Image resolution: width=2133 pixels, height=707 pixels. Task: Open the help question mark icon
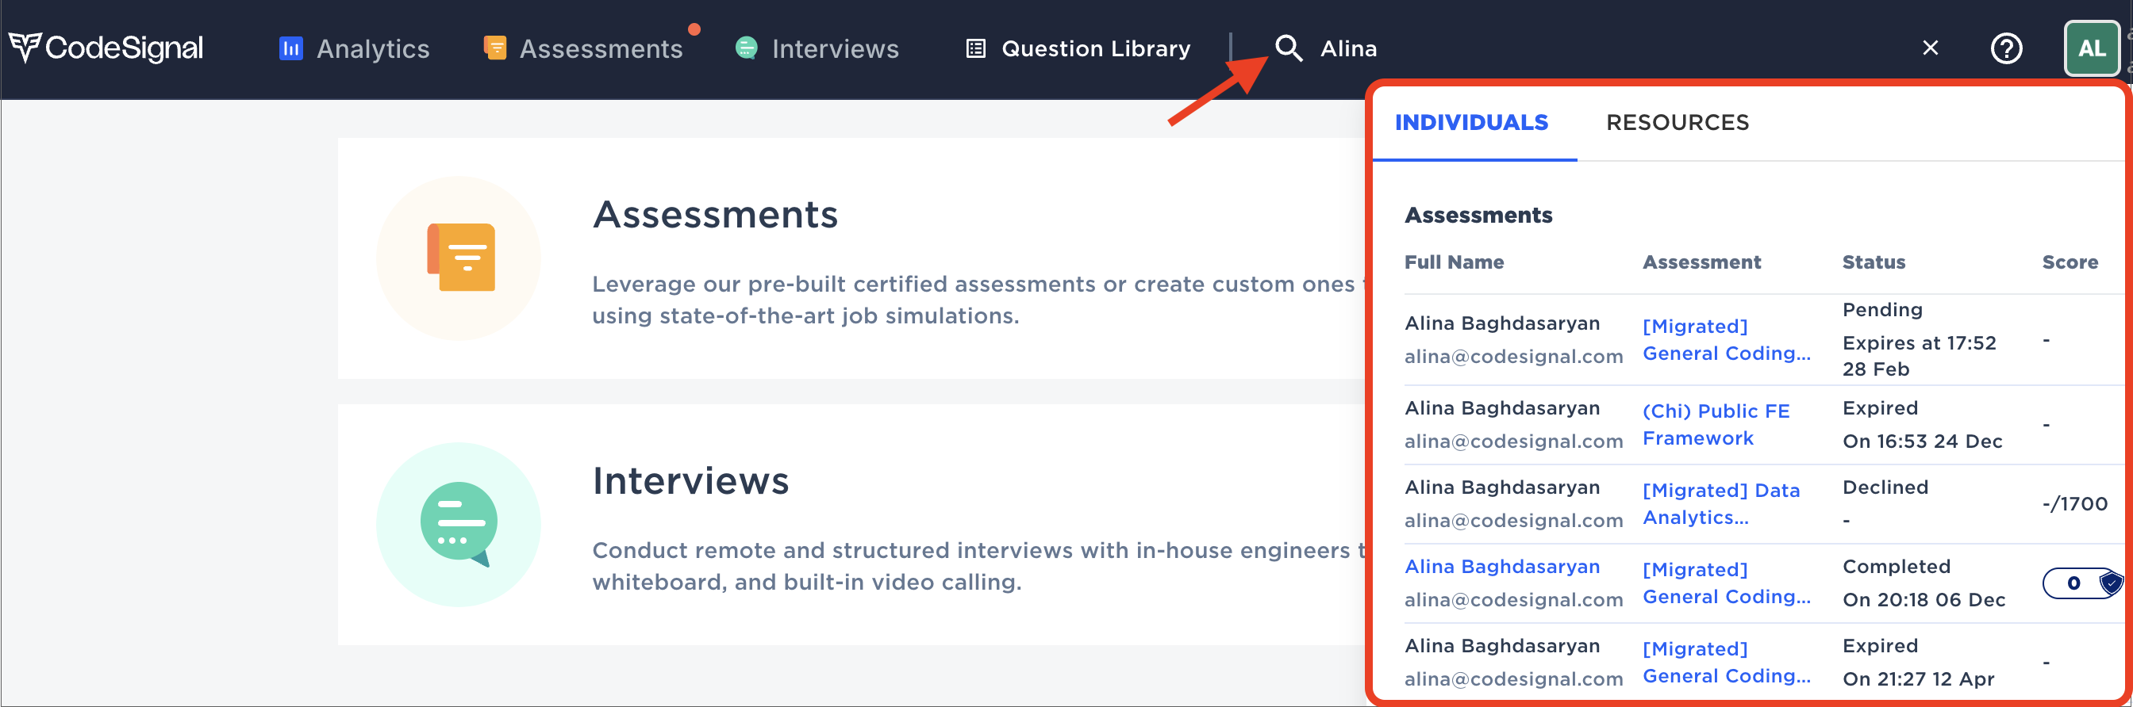[x=2006, y=48]
